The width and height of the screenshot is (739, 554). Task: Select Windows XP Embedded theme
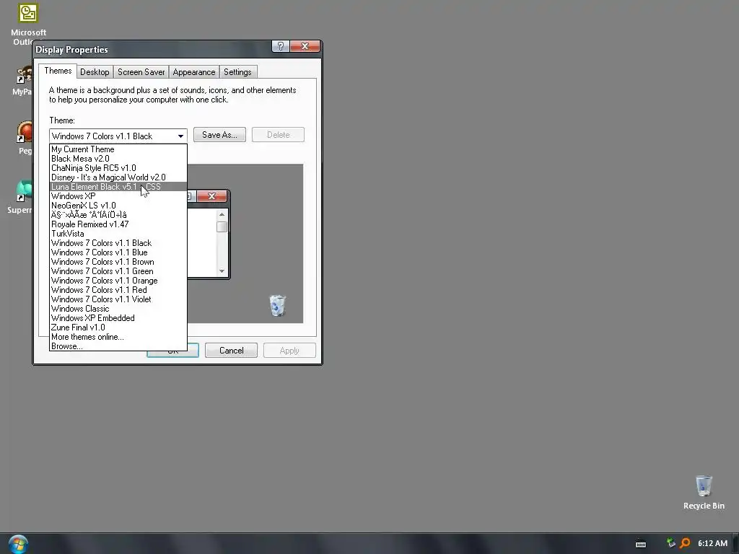coord(118,318)
